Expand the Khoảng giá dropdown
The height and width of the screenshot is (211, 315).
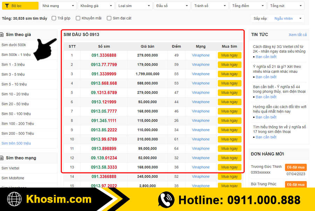click(x=96, y=6)
